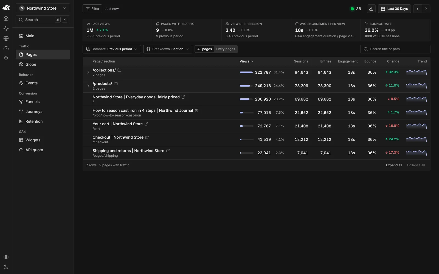
Task: Expand the /collections/ section row
Action: pyautogui.click(x=88, y=72)
